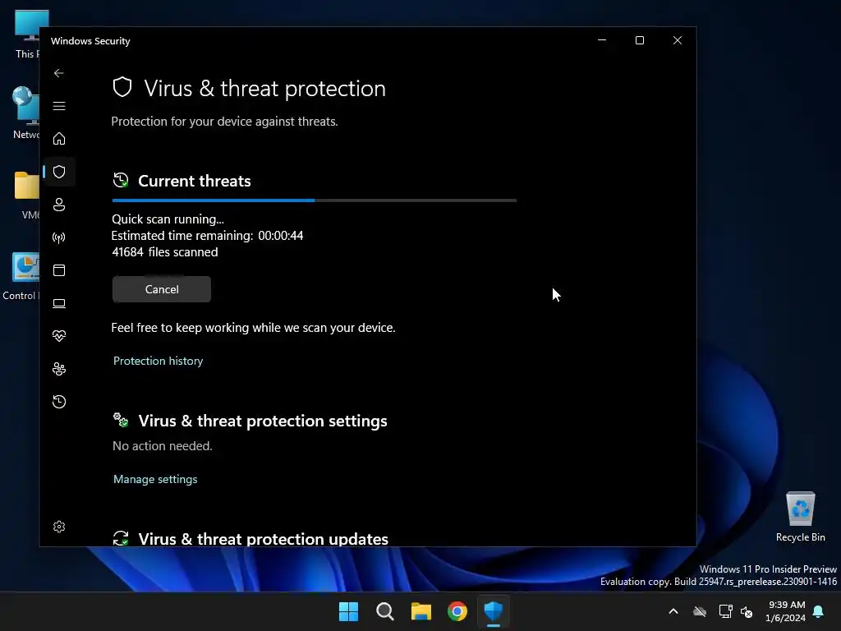
Task: Open the Manage settings link
Action: pos(155,479)
